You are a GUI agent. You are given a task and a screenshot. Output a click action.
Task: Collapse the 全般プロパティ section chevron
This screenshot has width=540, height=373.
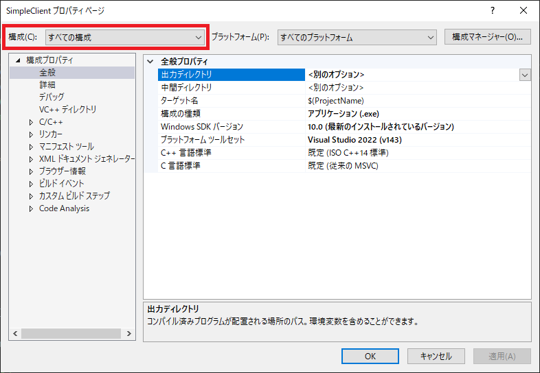(150, 62)
